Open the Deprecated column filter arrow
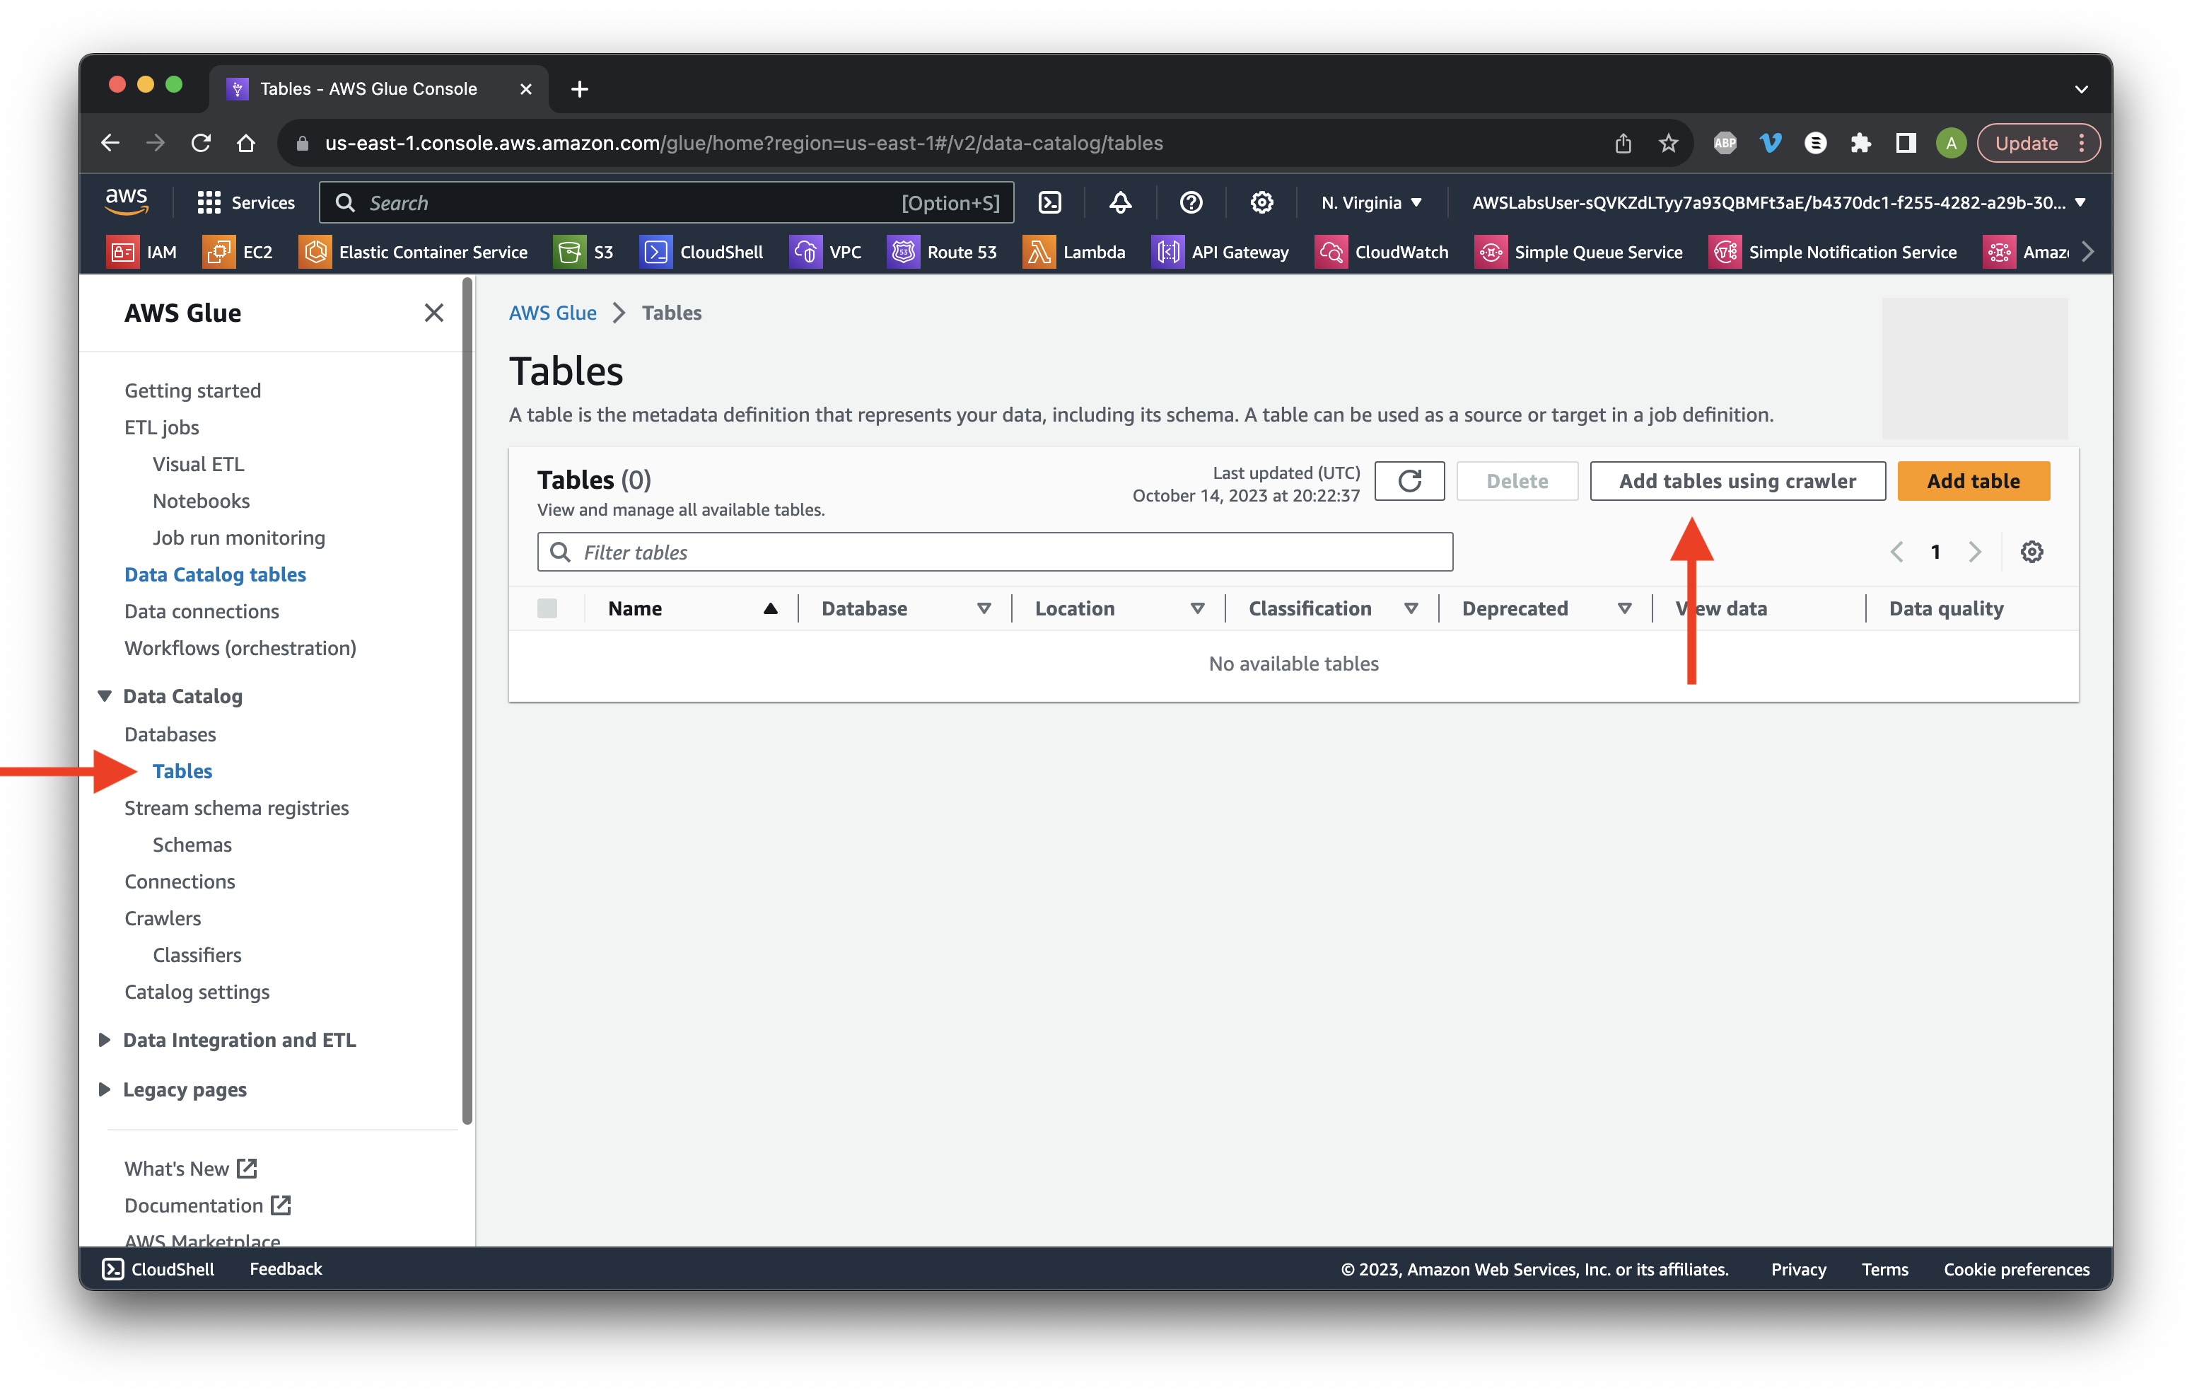 click(1624, 608)
